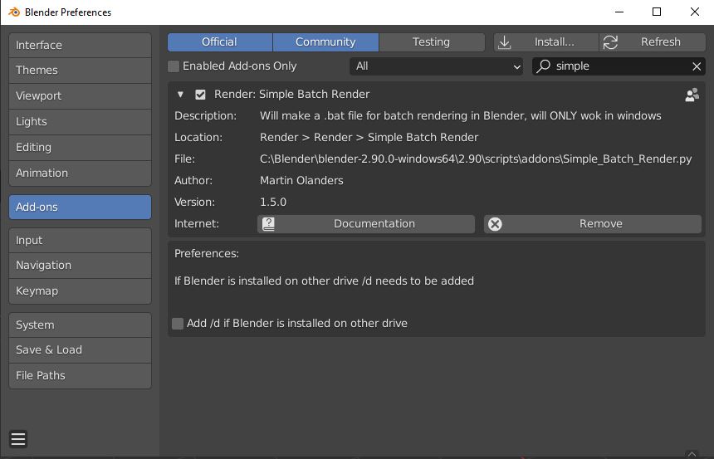Toggle the Community add-ons filter
Screen dimensions: 714x459
(325, 42)
